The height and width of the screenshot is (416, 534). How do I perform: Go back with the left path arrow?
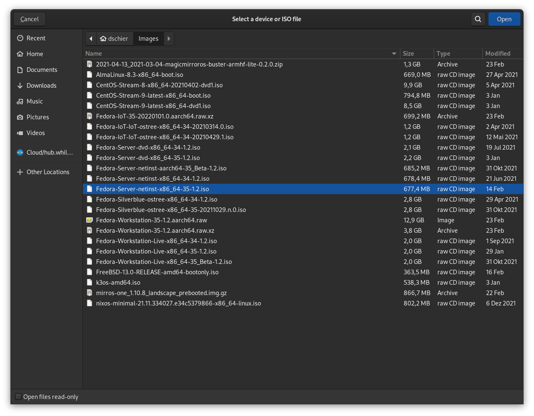coord(91,39)
